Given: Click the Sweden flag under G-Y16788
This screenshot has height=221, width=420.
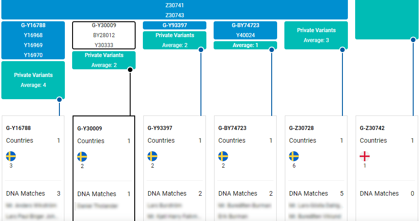Looking at the screenshot, I should click(11, 156).
